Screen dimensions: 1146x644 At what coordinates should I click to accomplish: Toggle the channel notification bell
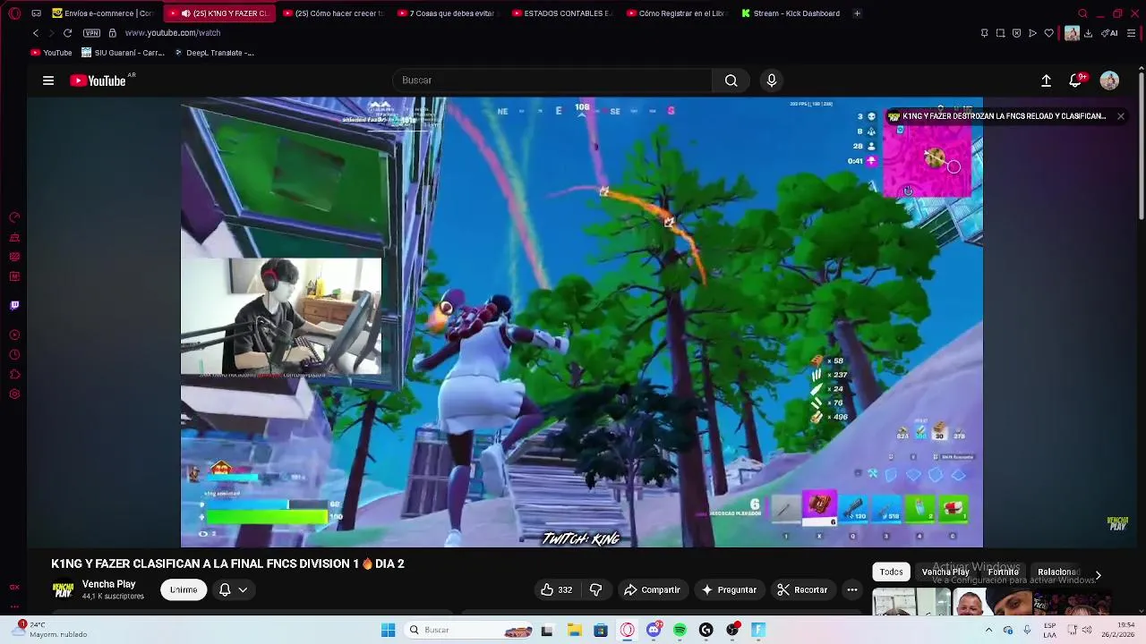pyautogui.click(x=225, y=589)
